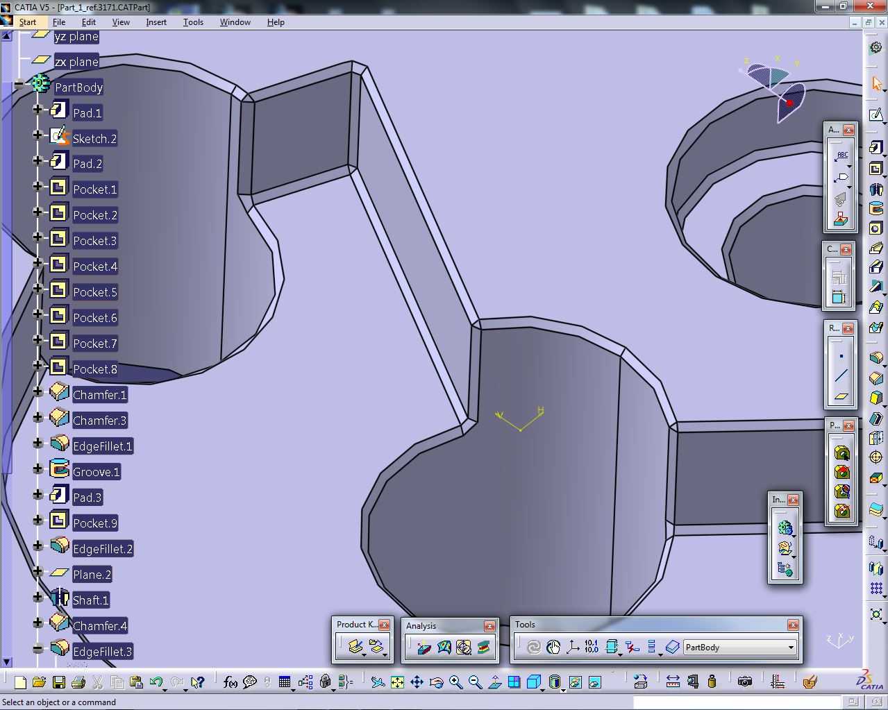Toggle Only Current Body in Tools toolbar

612,647
